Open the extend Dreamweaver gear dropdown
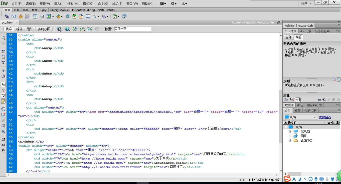Viewport: 341px width, 184px height. pos(174,3)
